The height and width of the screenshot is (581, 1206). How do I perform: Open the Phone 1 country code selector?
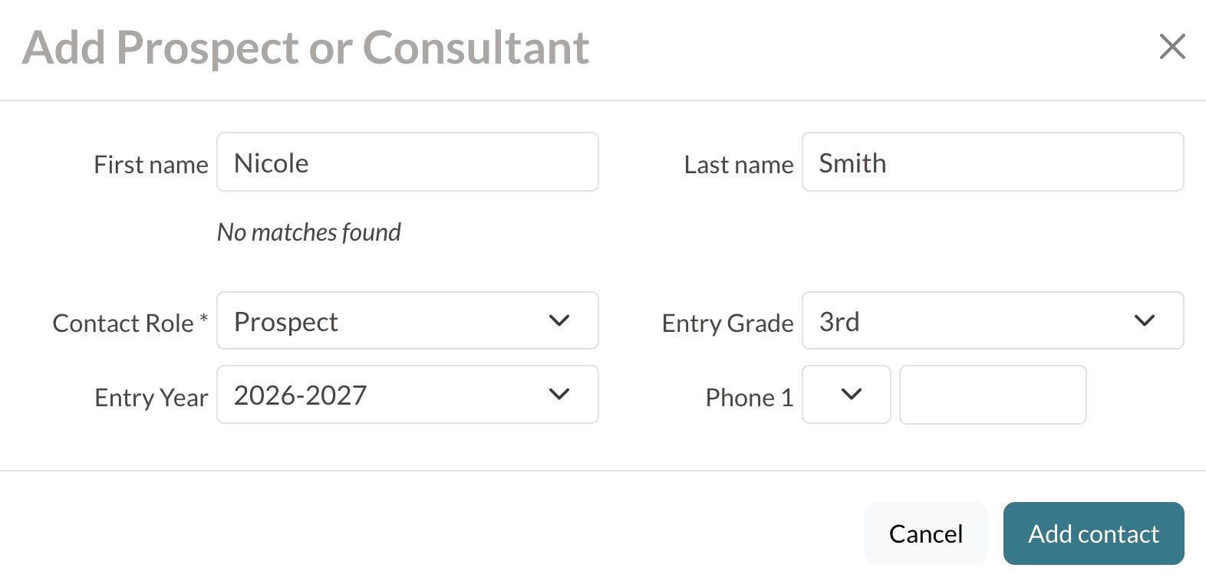click(846, 394)
